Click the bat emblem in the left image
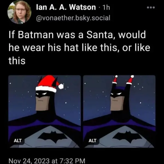The width and height of the screenshot is (164, 164). pyautogui.click(x=46, y=136)
